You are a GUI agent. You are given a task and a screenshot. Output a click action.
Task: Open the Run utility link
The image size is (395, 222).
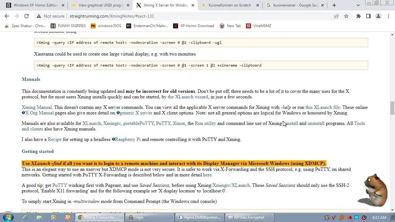pyautogui.click(x=205, y=123)
